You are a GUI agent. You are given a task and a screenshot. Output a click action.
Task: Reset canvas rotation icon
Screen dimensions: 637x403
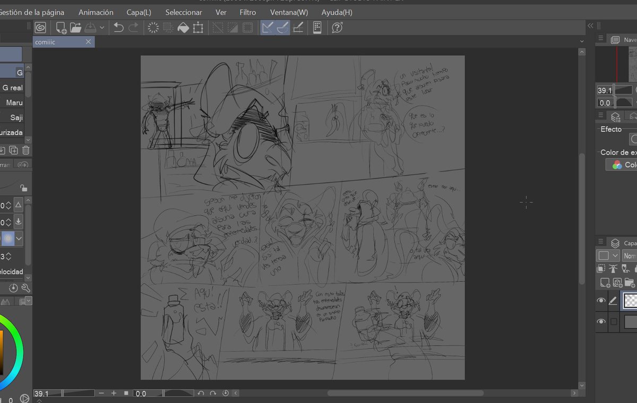pyautogui.click(x=226, y=393)
